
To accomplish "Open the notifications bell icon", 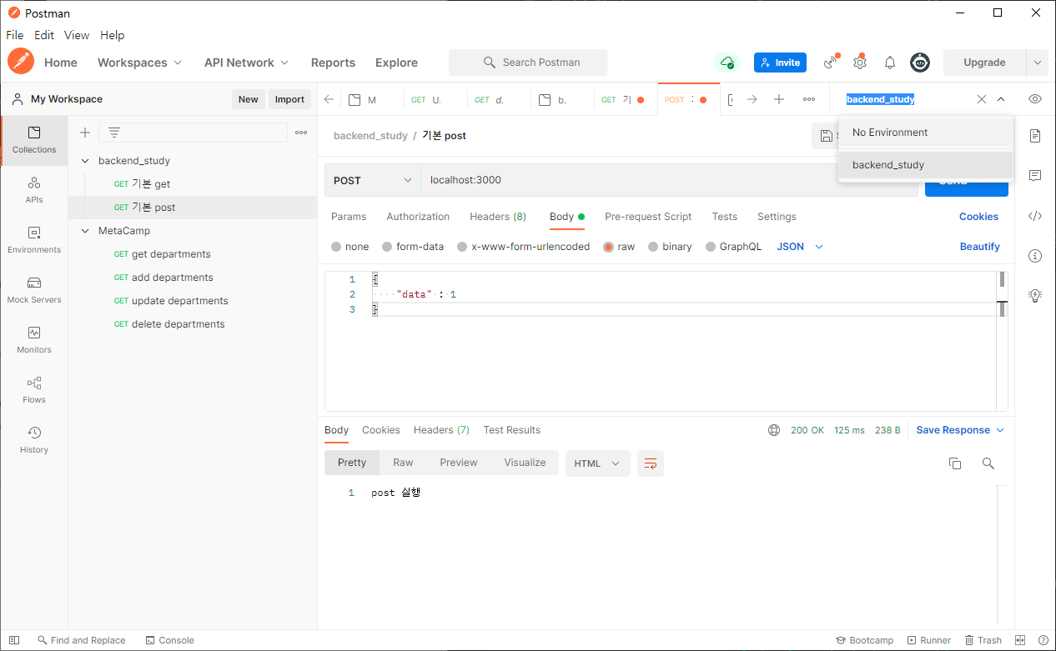I will pyautogui.click(x=890, y=63).
